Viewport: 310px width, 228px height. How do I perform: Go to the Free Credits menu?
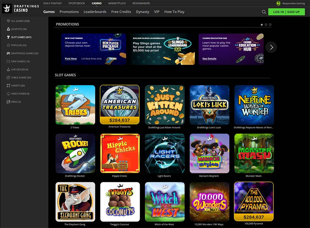click(x=121, y=12)
